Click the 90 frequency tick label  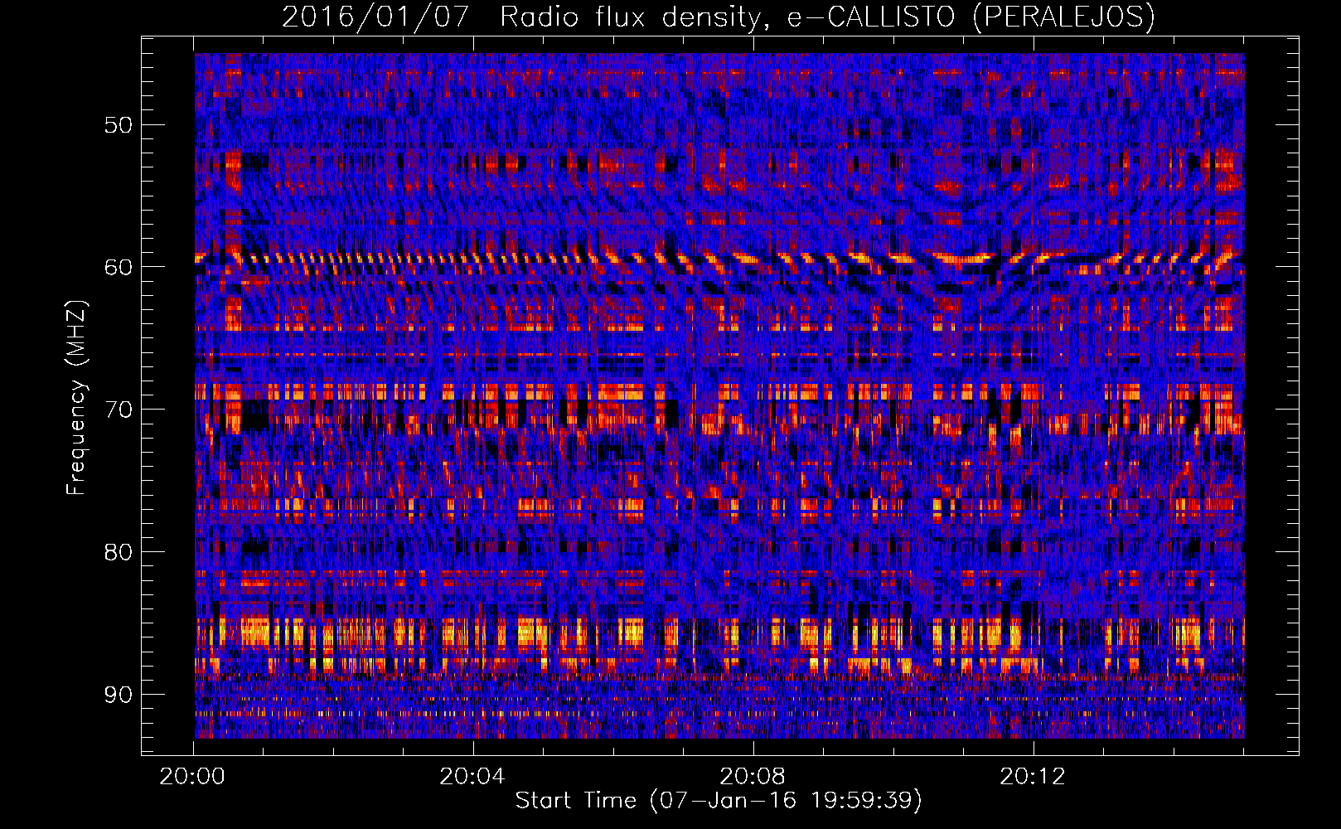(x=119, y=694)
